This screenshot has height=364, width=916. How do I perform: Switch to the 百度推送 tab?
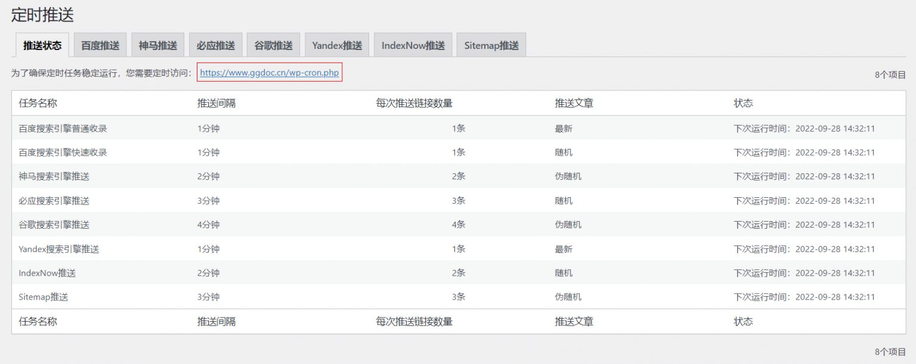pos(100,45)
